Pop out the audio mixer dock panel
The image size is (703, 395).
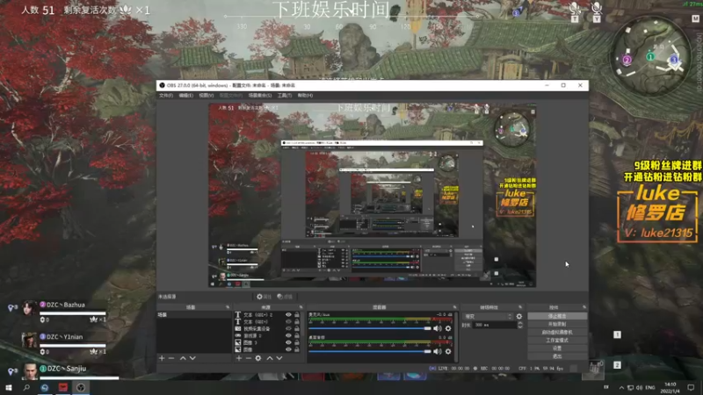(454, 307)
